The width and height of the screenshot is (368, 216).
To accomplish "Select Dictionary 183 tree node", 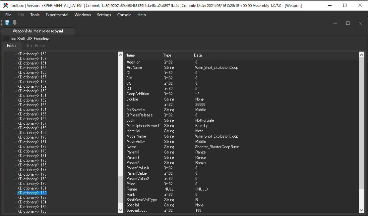I will 32,197.
